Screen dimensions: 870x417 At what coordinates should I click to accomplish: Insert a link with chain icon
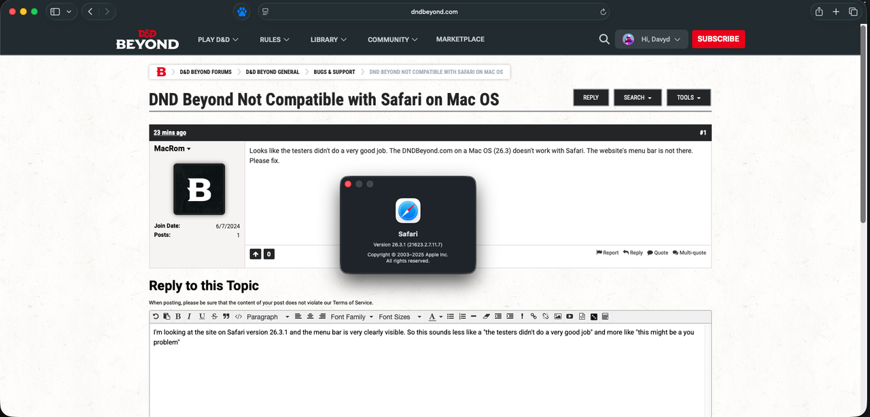(534, 316)
